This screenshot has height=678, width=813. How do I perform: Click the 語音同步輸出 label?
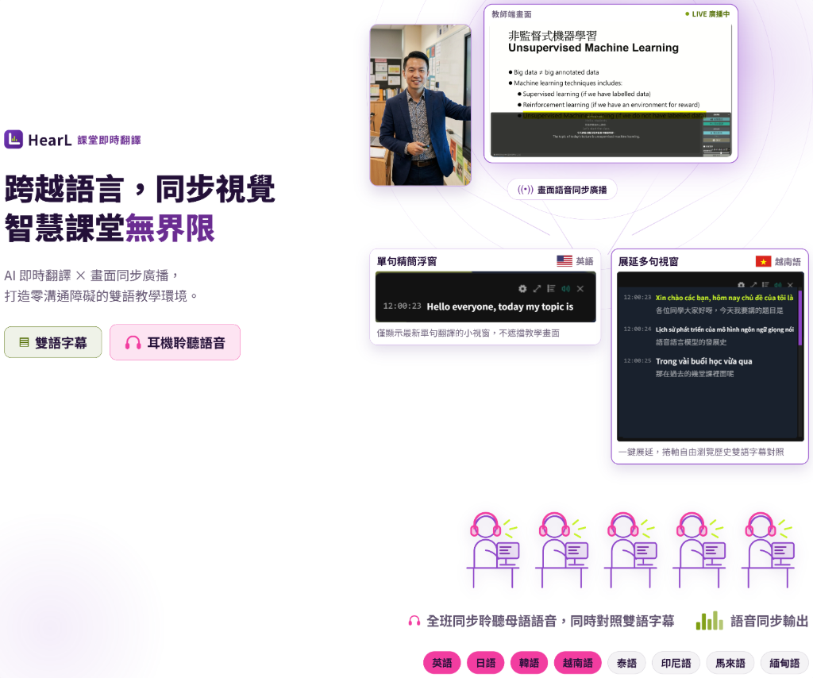click(x=769, y=621)
